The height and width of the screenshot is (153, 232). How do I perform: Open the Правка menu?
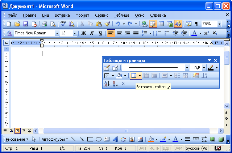click(x=30, y=15)
